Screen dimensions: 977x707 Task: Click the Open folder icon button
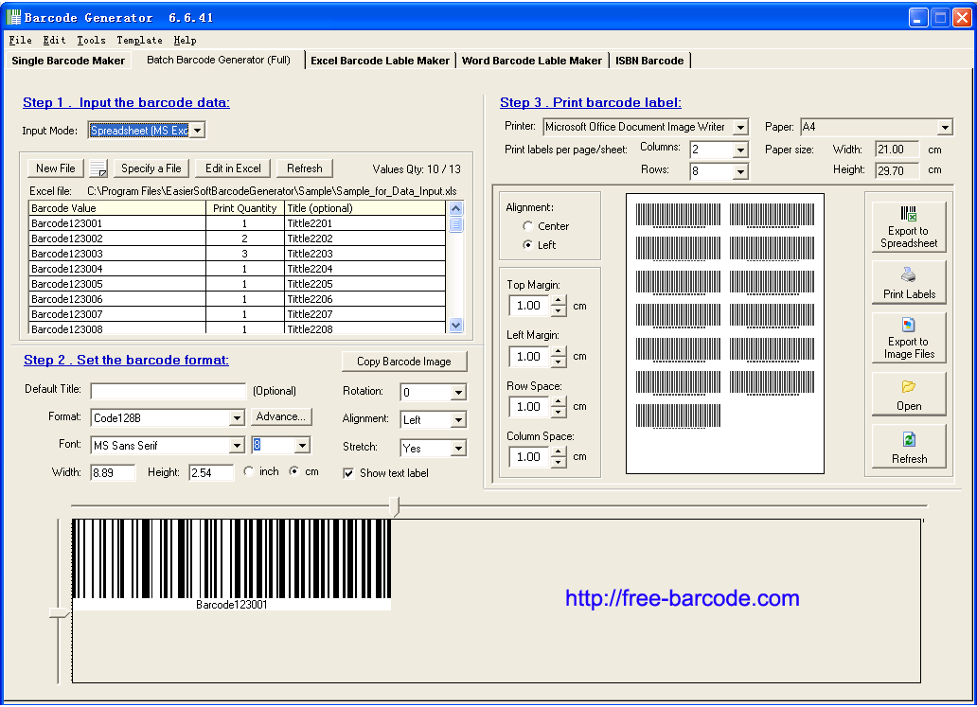click(x=908, y=387)
